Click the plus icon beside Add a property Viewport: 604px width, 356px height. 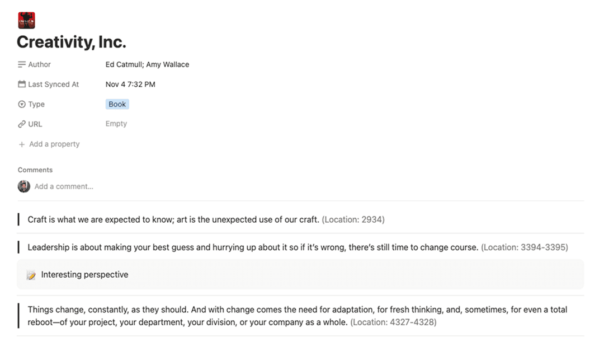point(22,144)
